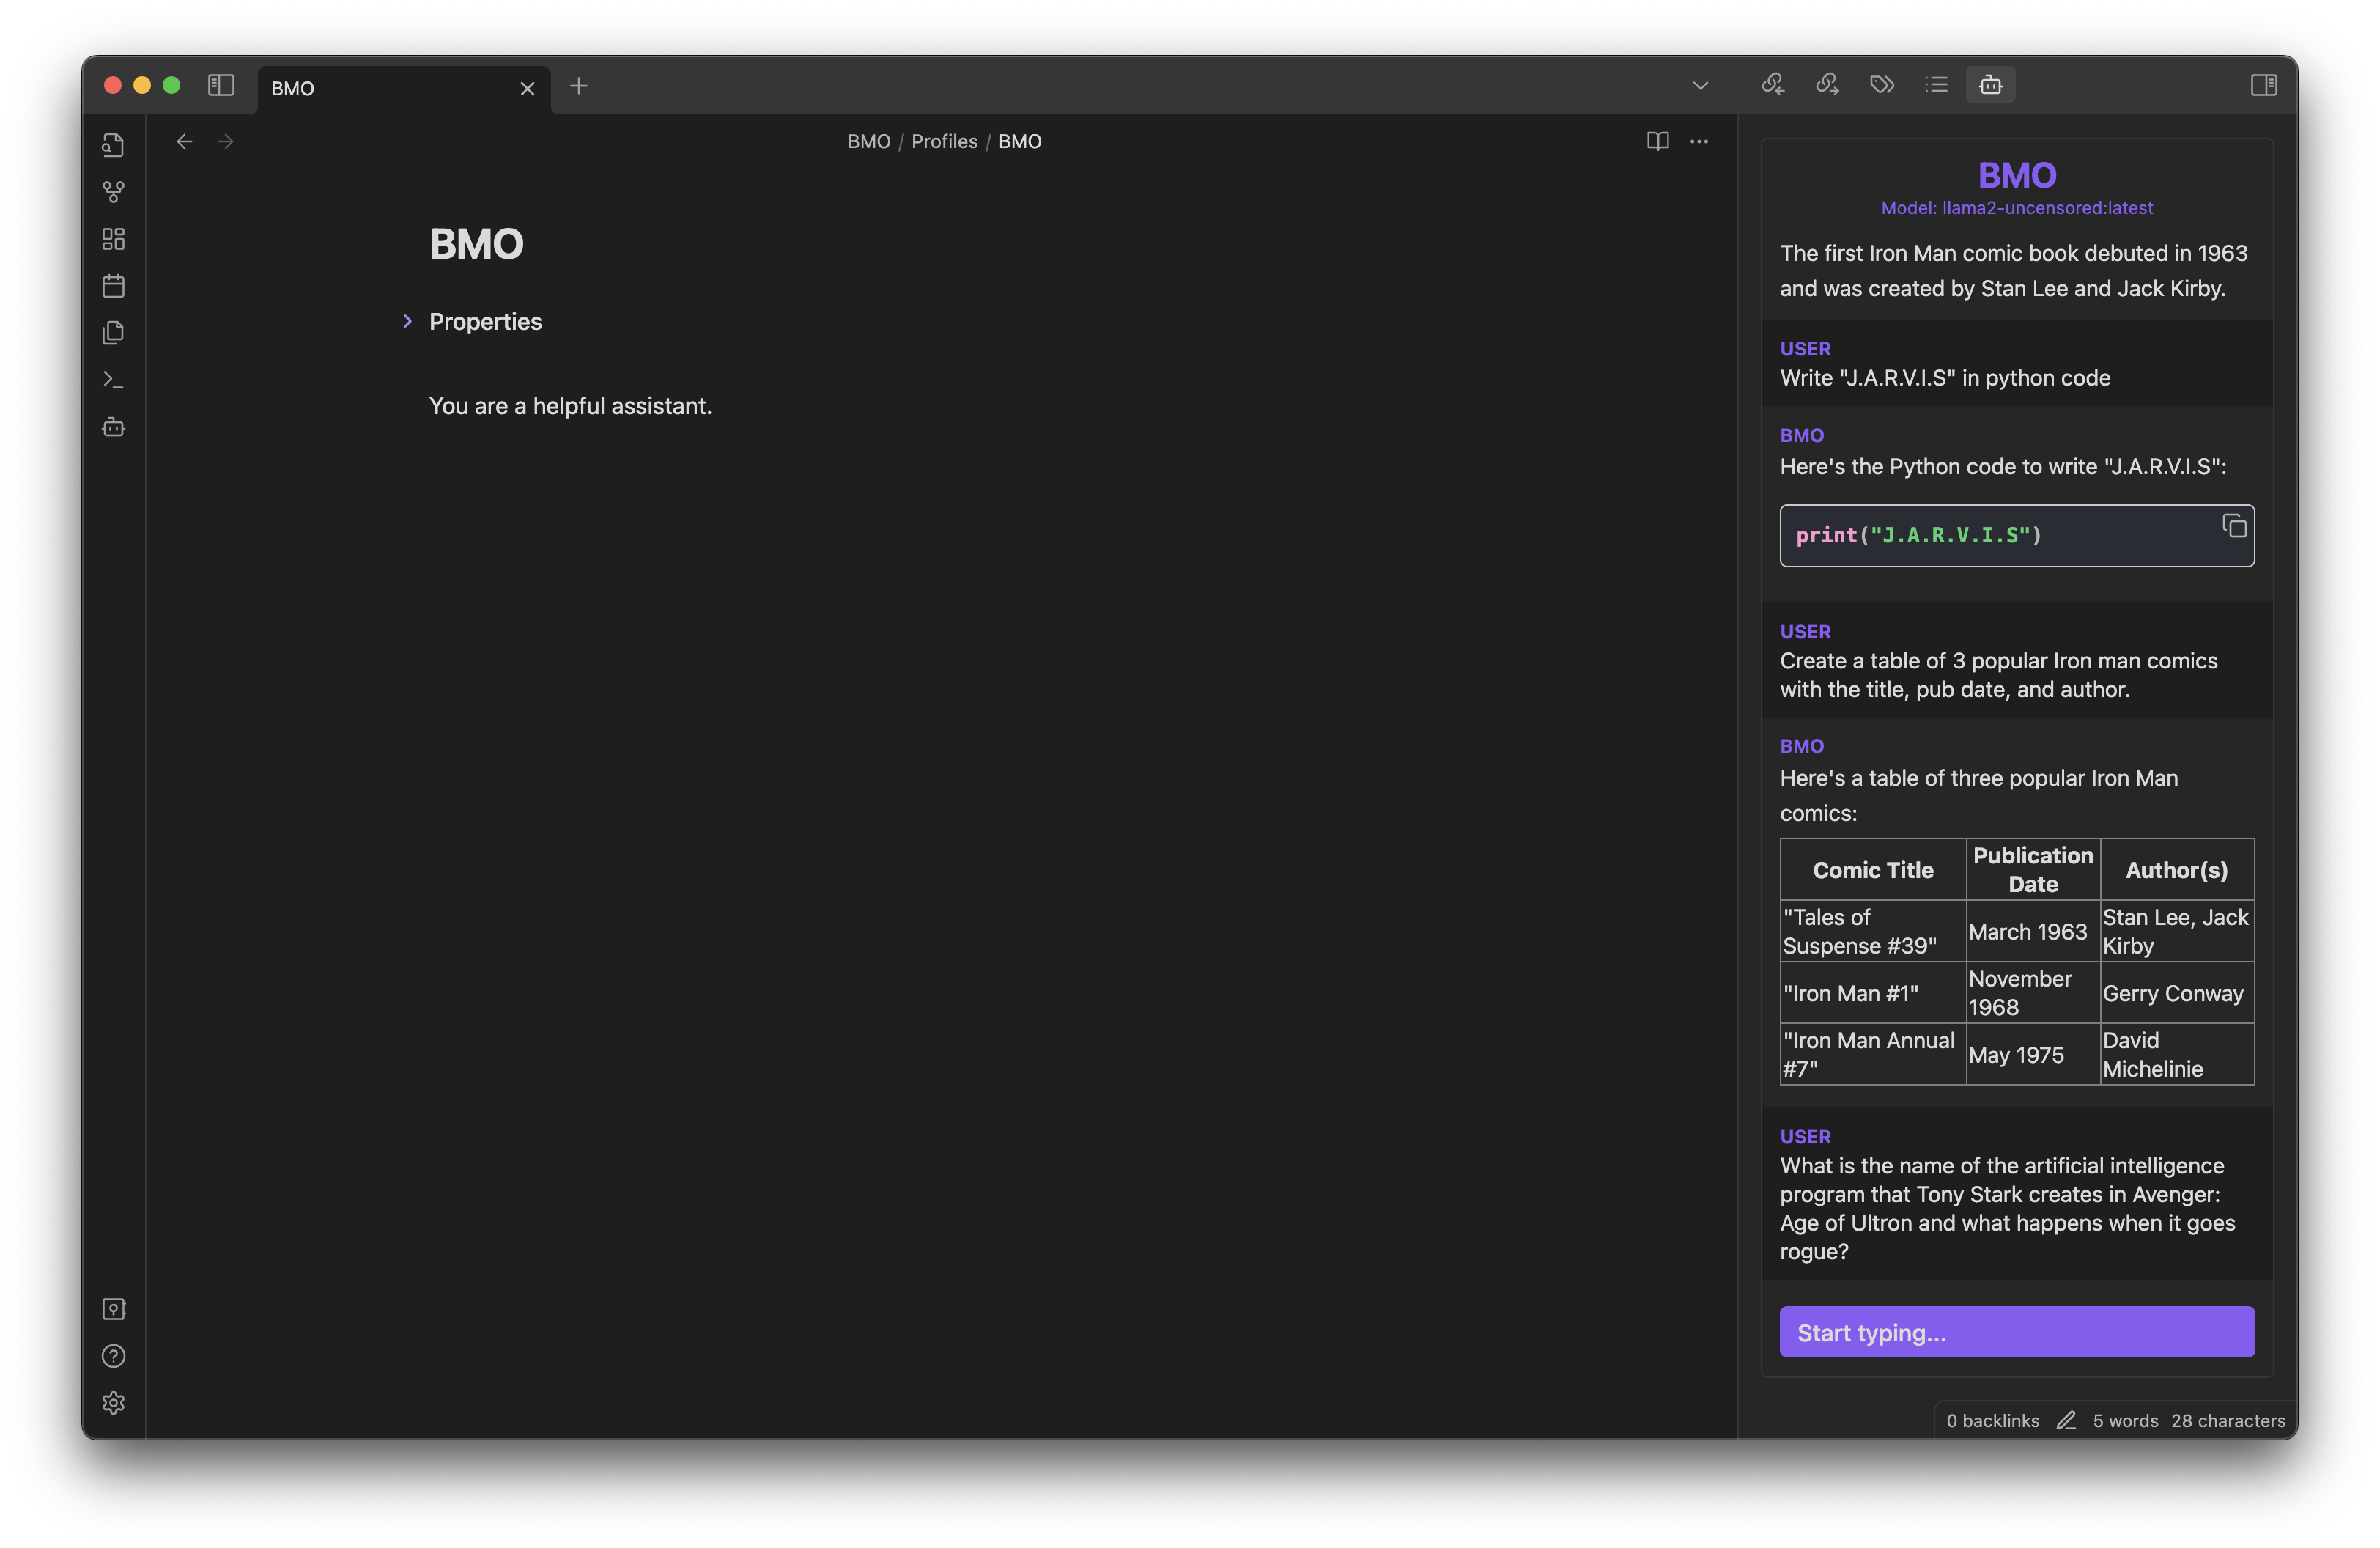Image resolution: width=2380 pixels, height=1548 pixels.
Task: Click the 'May 1975' table cell
Action: (2033, 1055)
